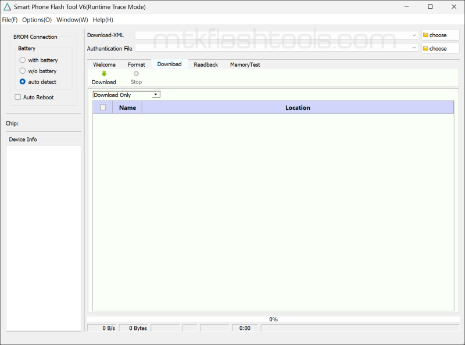
Task: Expand the Authentication File dropdown arrow
Action: click(414, 48)
